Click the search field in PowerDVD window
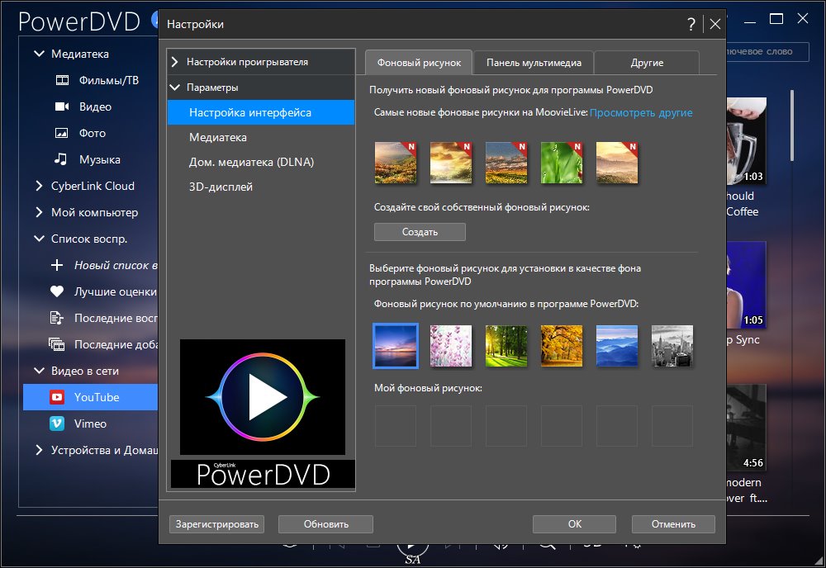826x568 pixels. point(767,51)
